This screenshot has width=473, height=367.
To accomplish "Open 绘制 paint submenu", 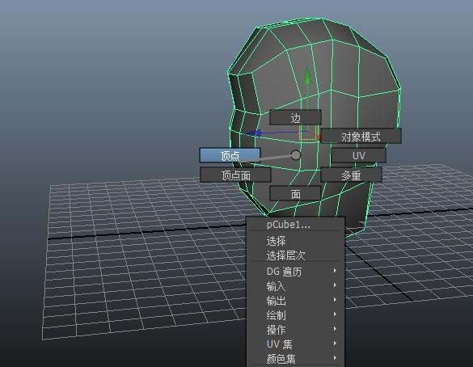I will 296,315.
